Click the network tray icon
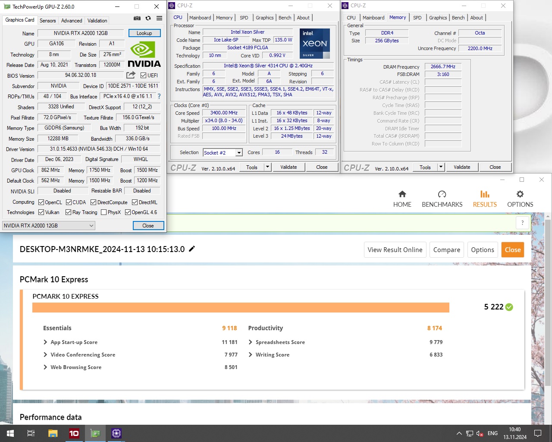Image resolution: width=552 pixels, height=442 pixels. (x=470, y=433)
